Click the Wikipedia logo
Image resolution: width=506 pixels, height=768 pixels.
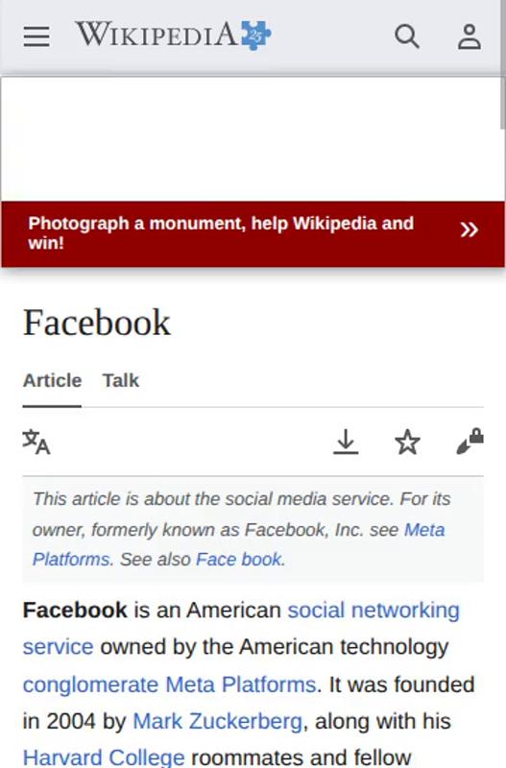pyautogui.click(x=173, y=36)
